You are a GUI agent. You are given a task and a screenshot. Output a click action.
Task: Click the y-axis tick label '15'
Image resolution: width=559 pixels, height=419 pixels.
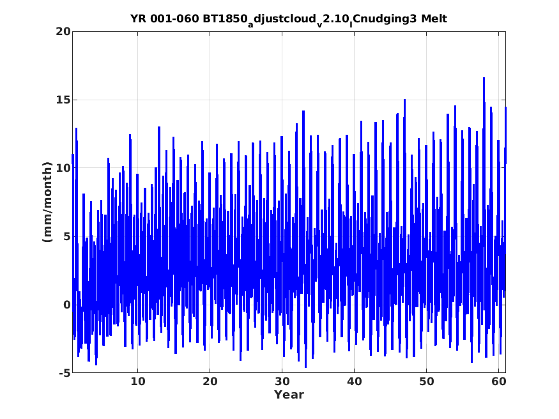point(63,100)
